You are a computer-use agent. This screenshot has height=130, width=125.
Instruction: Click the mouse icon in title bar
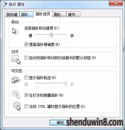(x=5, y=4)
